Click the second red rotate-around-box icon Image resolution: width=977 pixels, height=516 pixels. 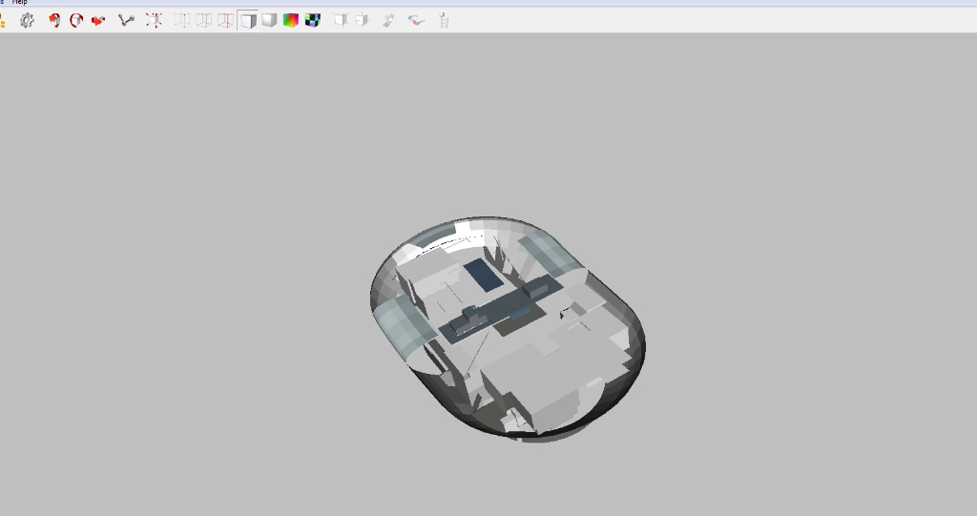tap(76, 20)
